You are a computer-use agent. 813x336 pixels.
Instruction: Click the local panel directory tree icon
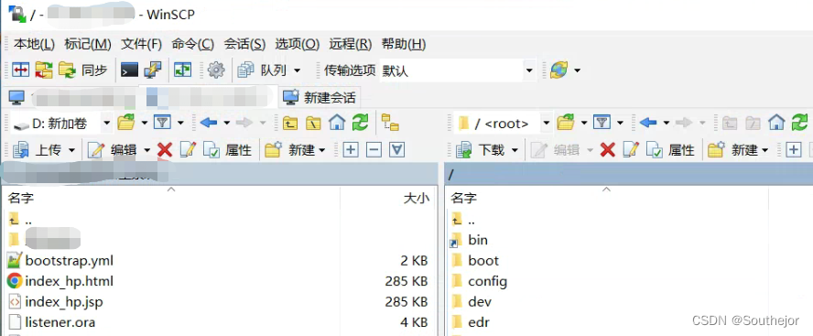(x=390, y=123)
